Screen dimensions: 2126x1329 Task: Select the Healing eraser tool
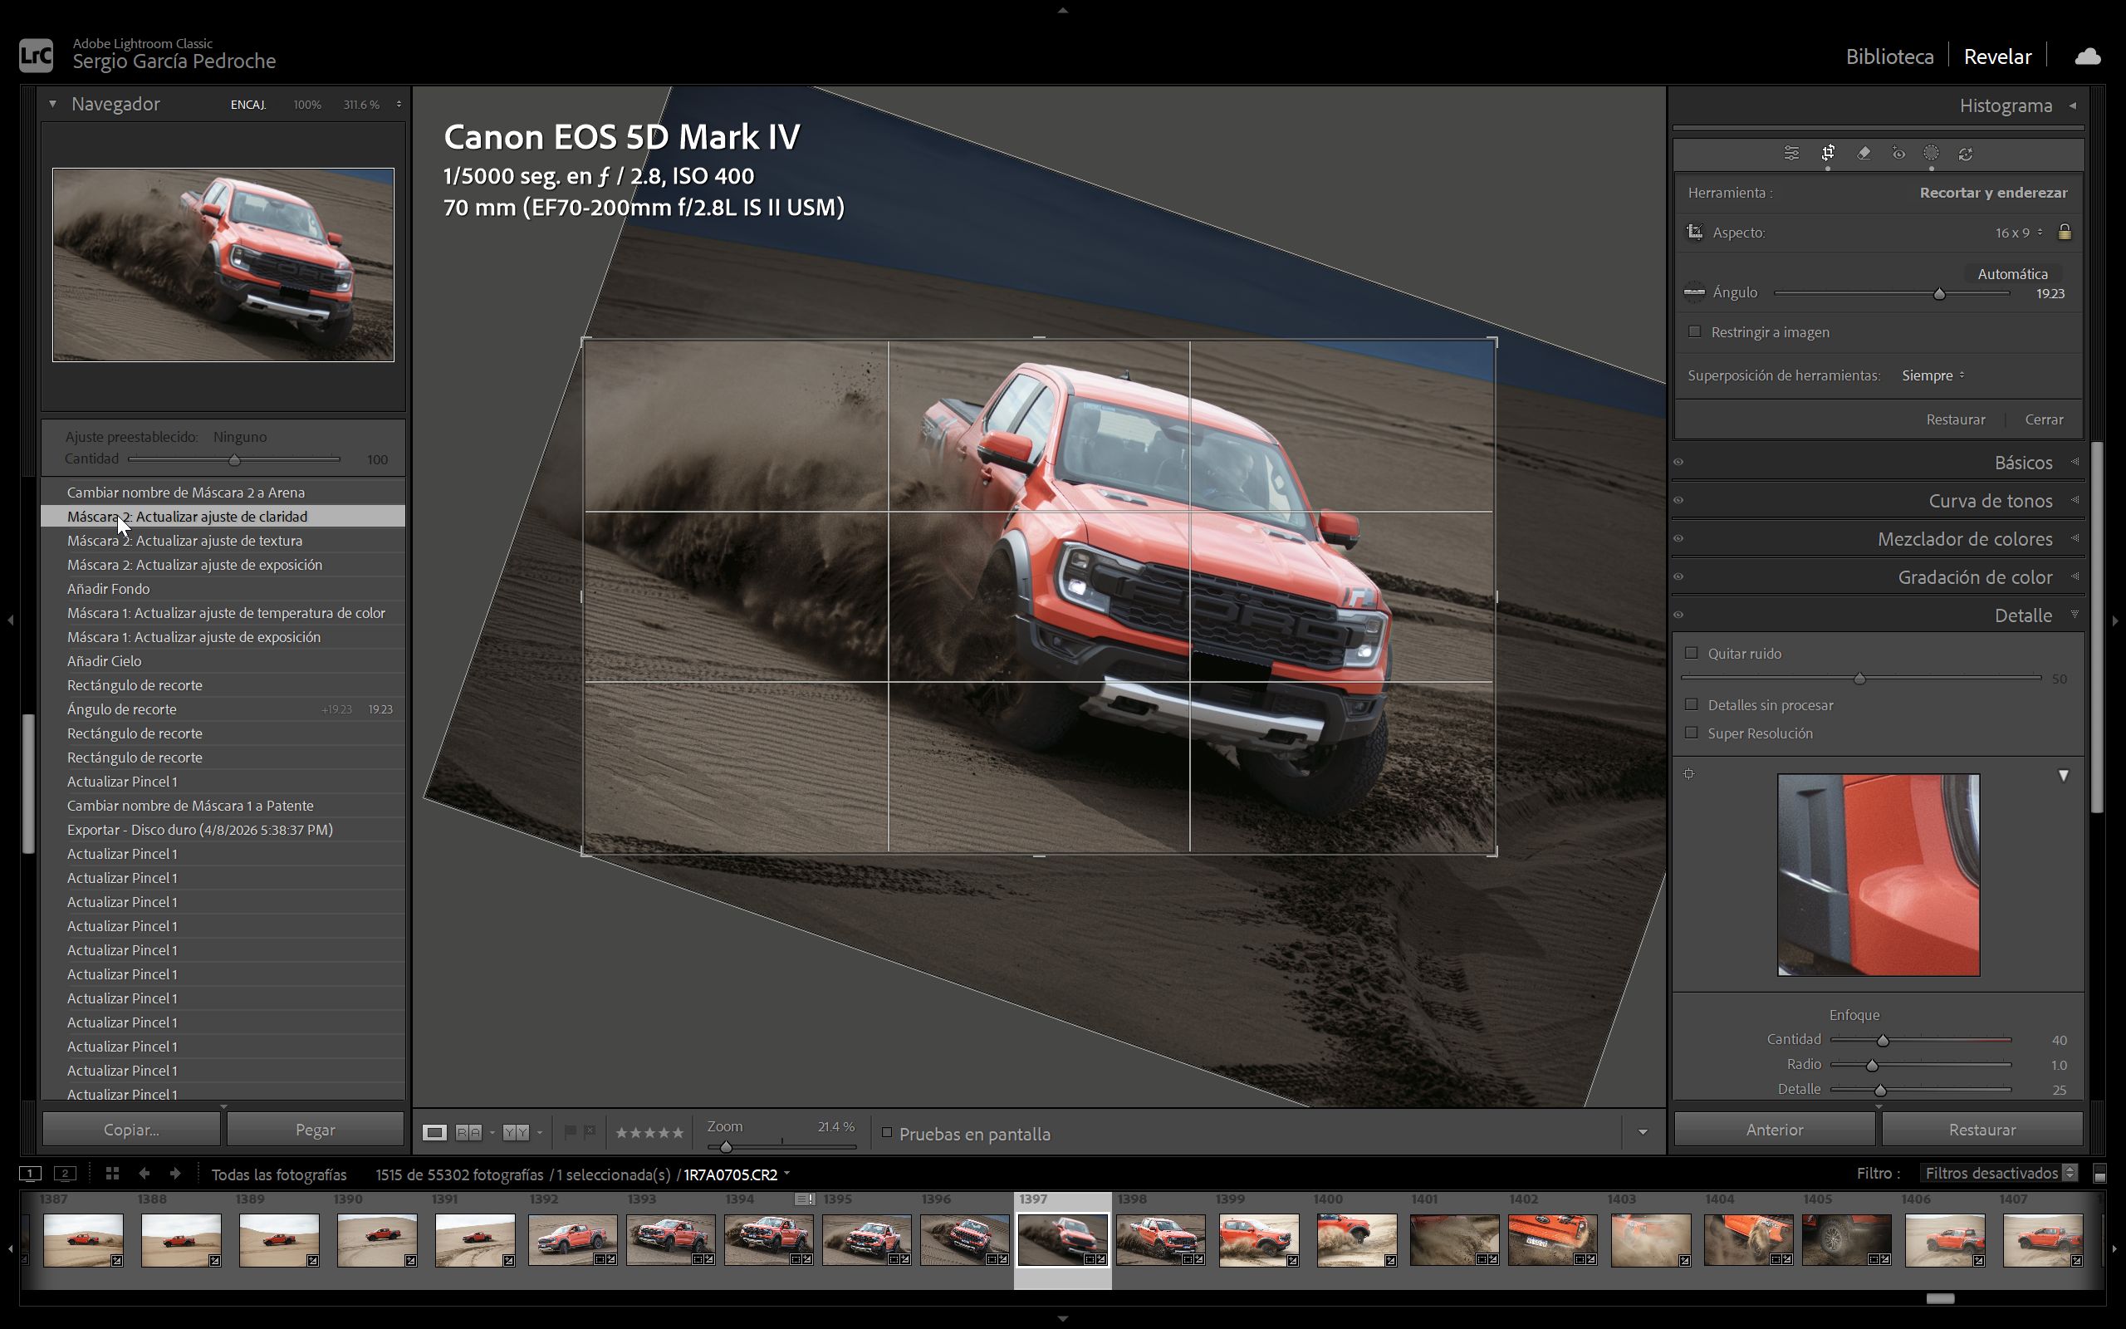[1864, 154]
